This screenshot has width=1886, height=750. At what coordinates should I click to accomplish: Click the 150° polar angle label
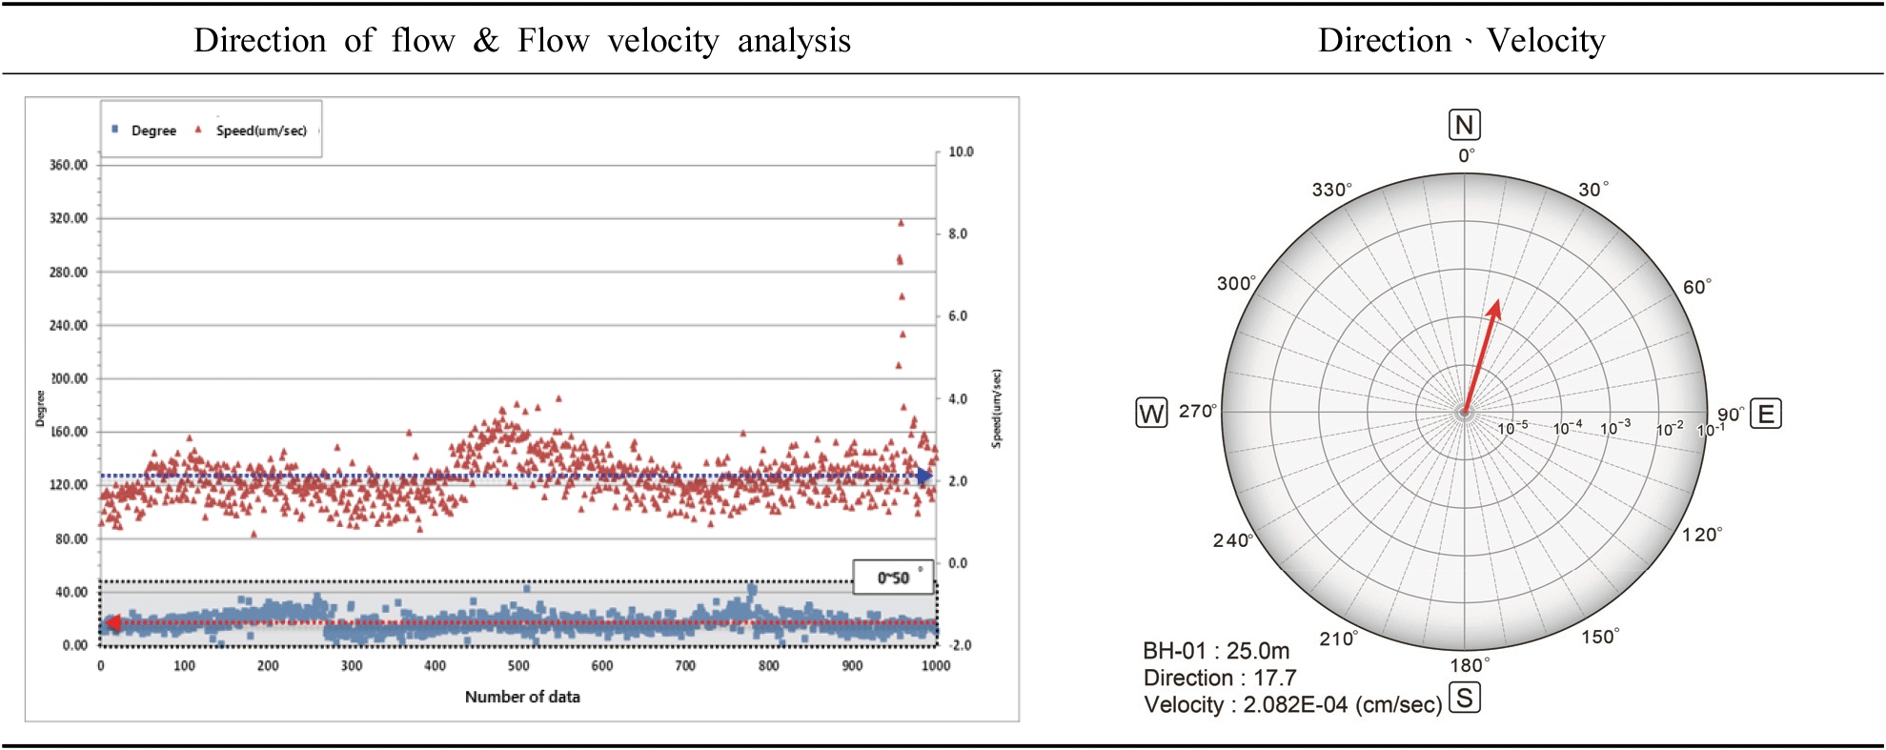click(1600, 637)
